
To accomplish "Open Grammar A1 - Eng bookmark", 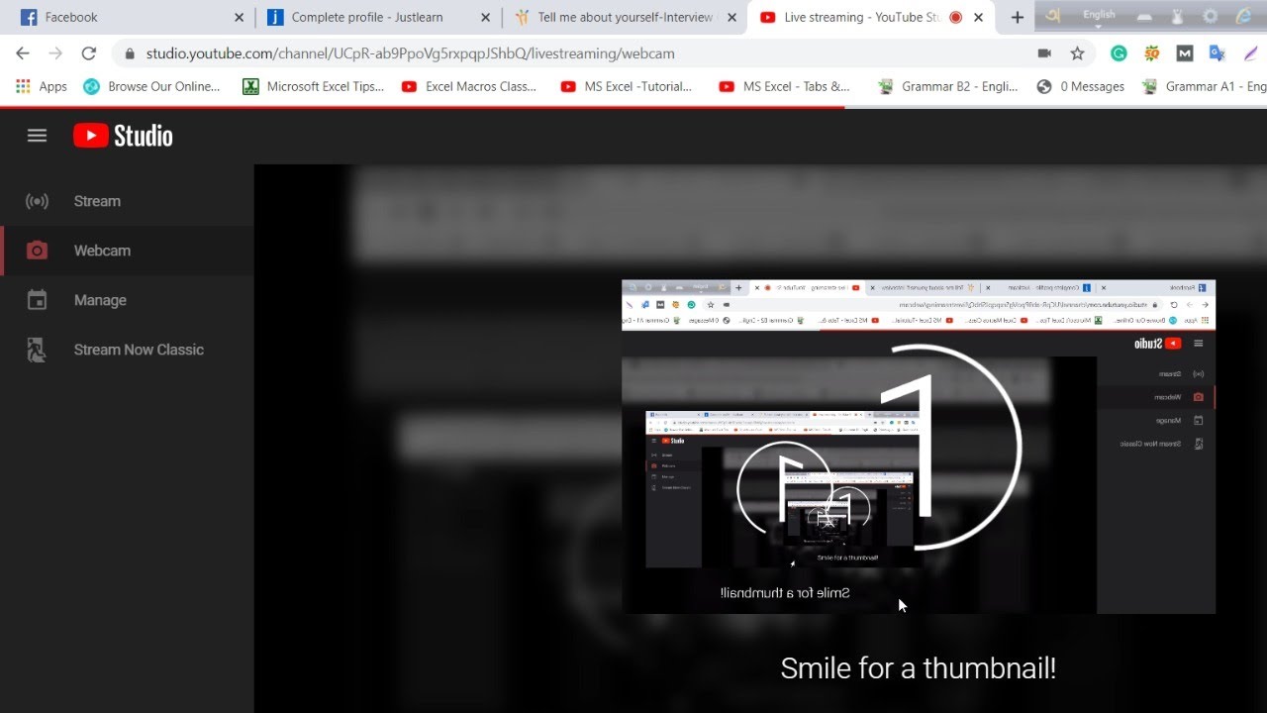I will point(1204,86).
